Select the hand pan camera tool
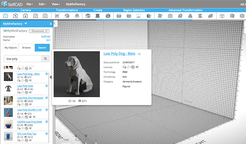Image resolution: width=246 pixels, height=144 pixels. tap(25, 16)
